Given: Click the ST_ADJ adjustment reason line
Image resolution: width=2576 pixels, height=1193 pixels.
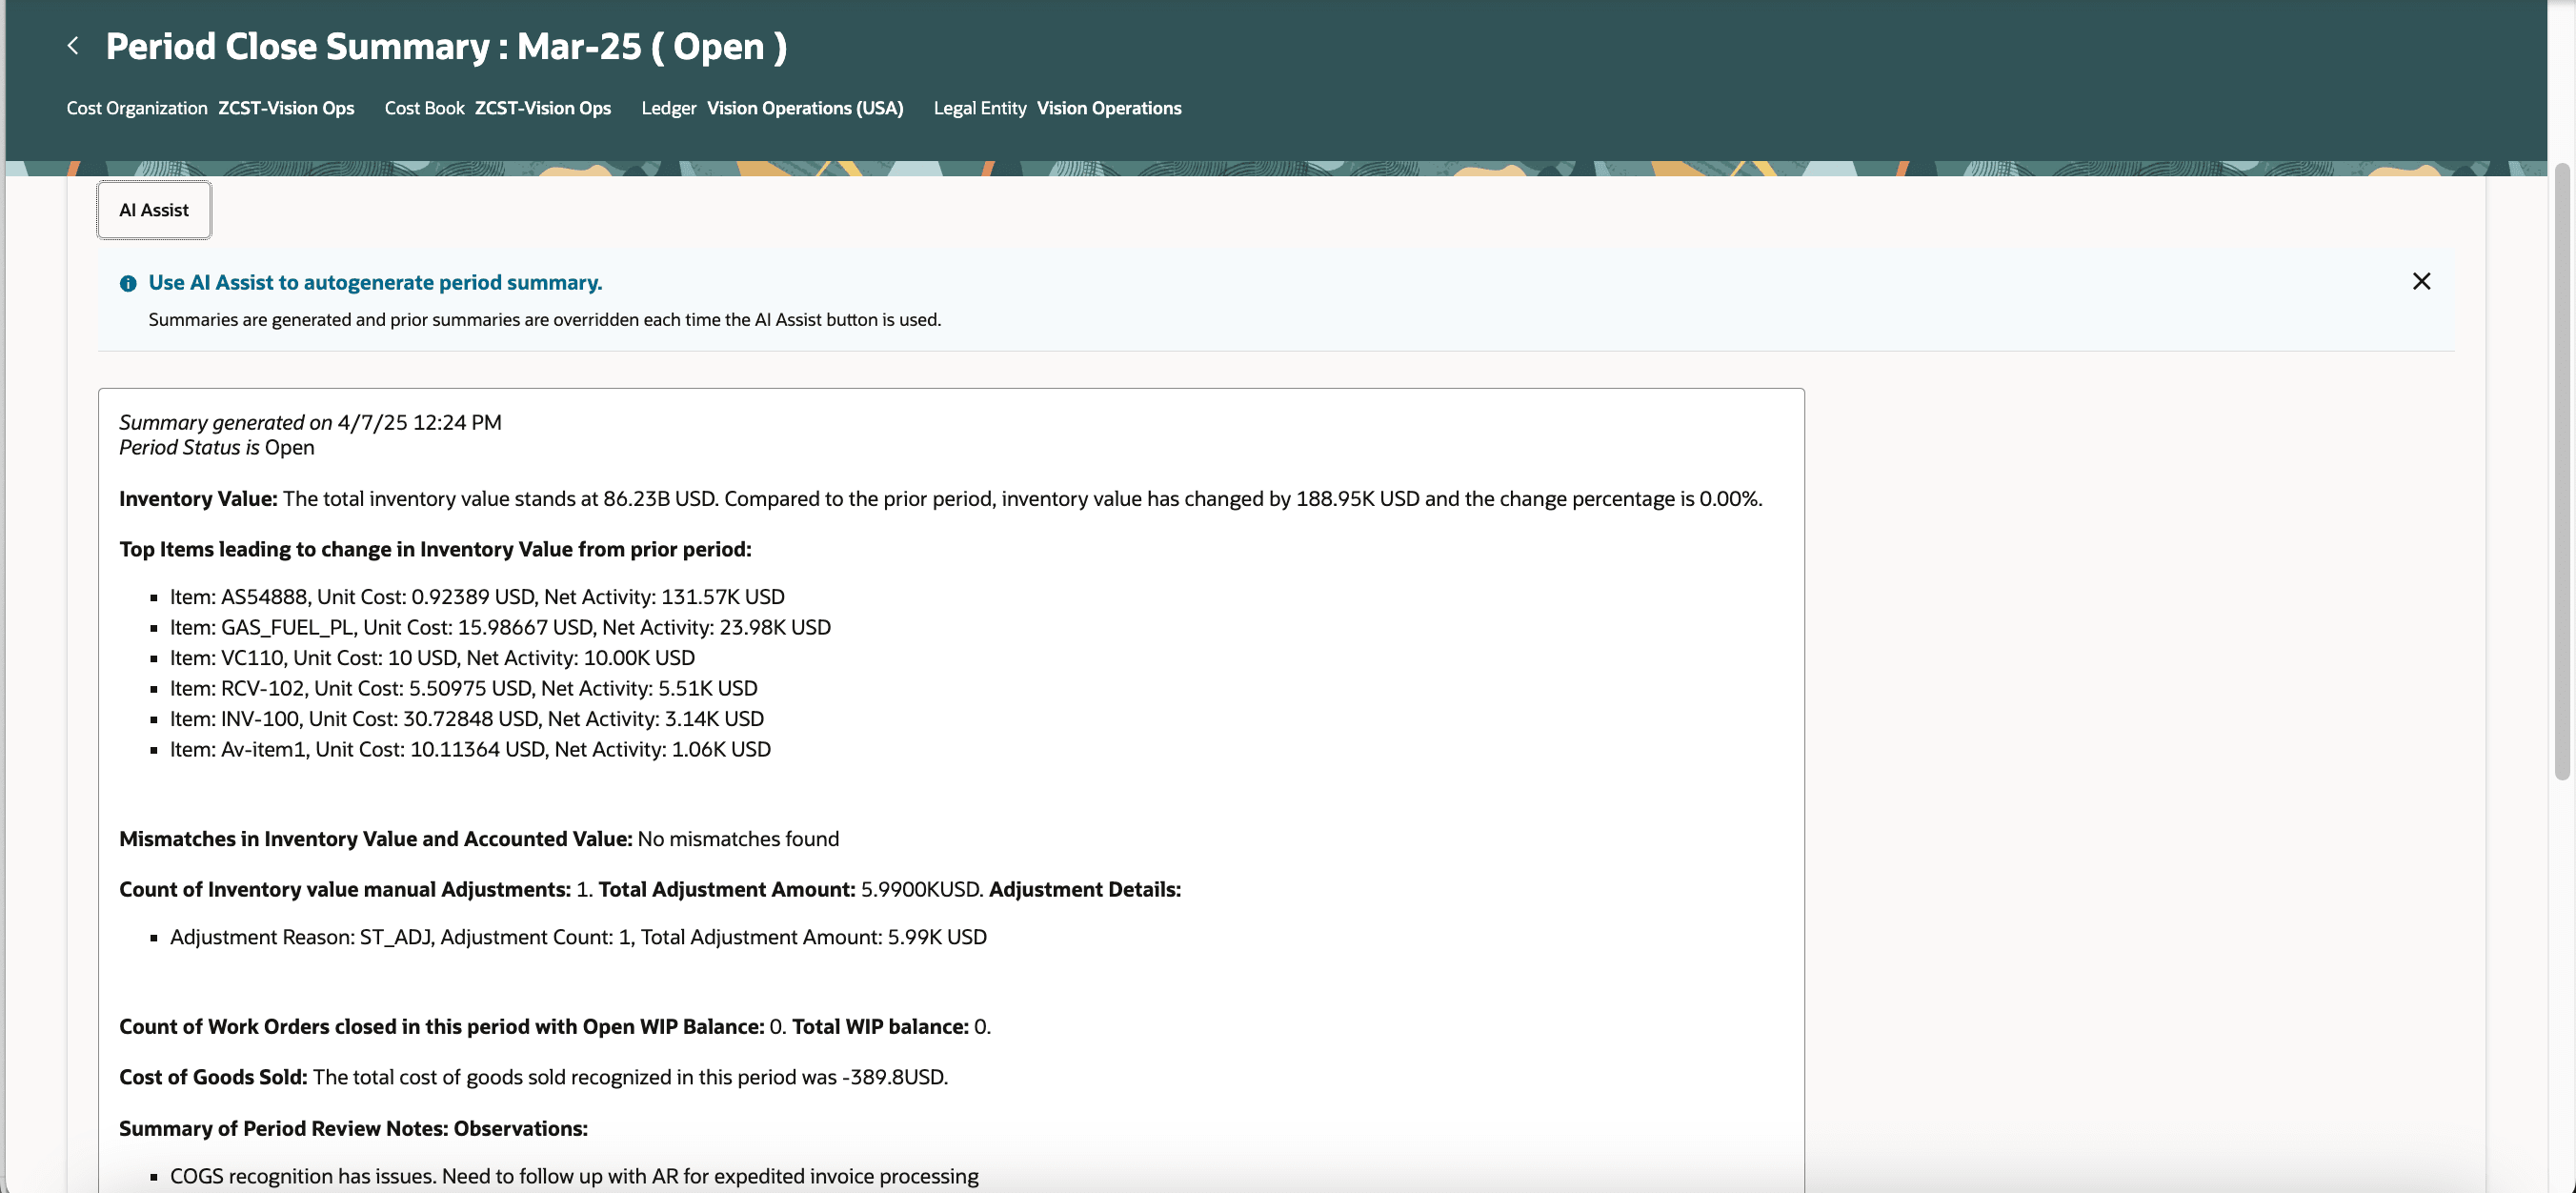Looking at the screenshot, I should coord(578,938).
